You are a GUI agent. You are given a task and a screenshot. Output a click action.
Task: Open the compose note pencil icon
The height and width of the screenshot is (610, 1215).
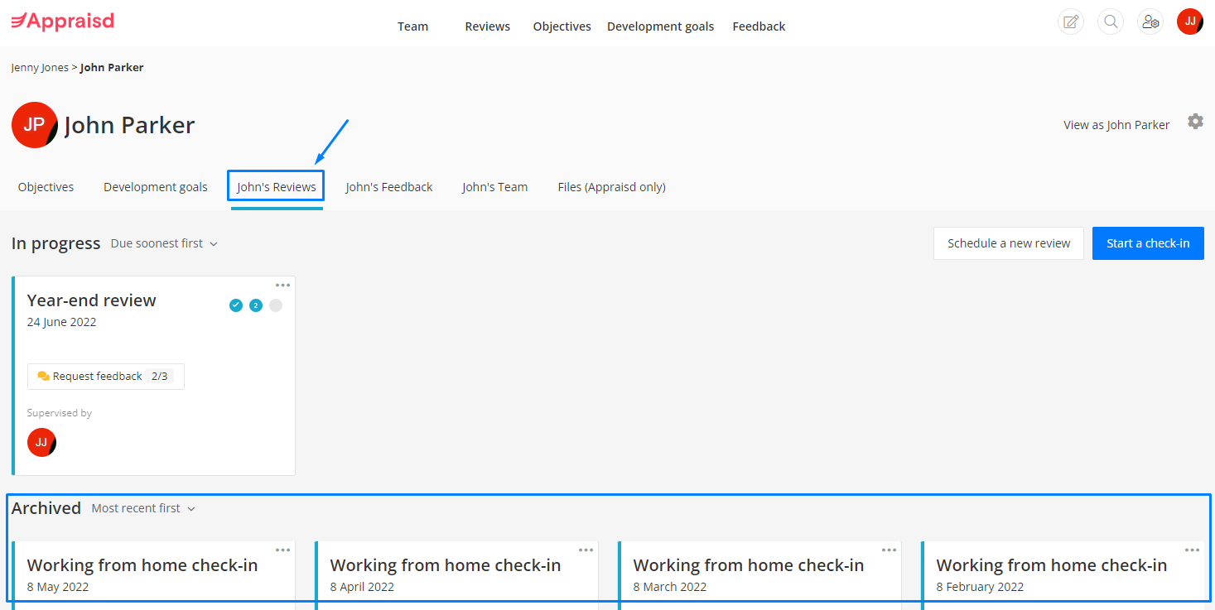(1071, 22)
